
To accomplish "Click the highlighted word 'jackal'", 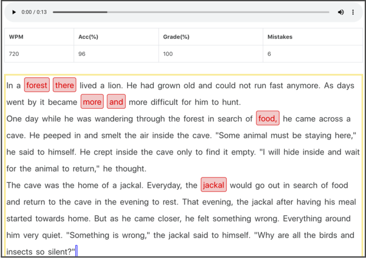I will tap(213, 185).
